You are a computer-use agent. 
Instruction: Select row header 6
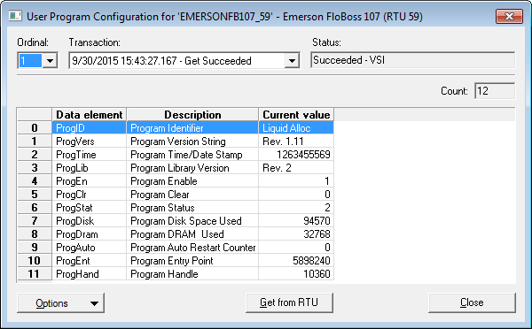click(35, 208)
